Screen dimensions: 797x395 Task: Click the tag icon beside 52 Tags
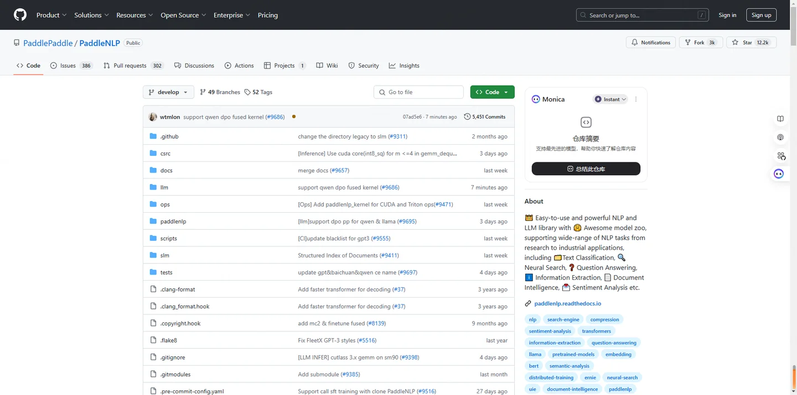point(247,92)
